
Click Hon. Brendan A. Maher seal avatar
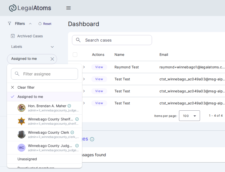click(21, 108)
